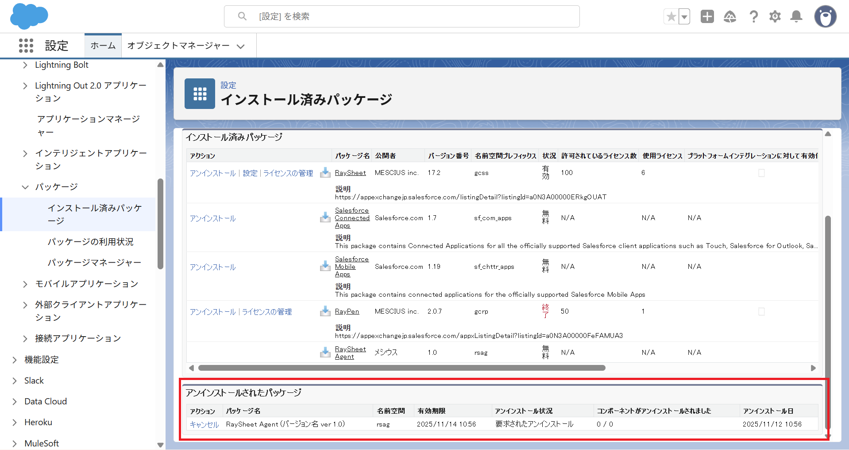
Task: Click ライセンスの管理 link for RayPen
Action: pos(267,312)
